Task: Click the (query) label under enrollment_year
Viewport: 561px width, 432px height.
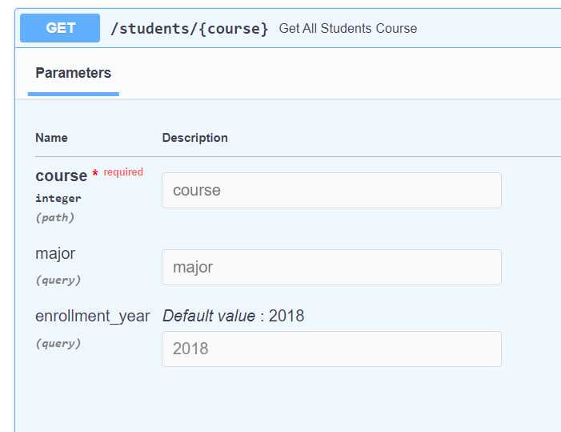Action: 58,343
